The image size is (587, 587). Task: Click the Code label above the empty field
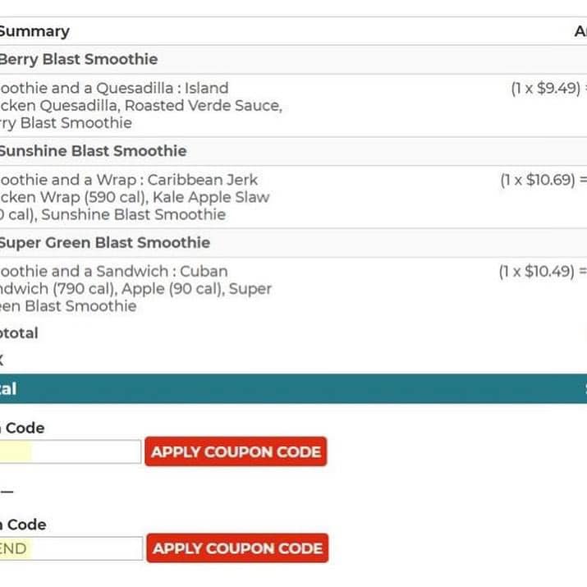point(25,428)
